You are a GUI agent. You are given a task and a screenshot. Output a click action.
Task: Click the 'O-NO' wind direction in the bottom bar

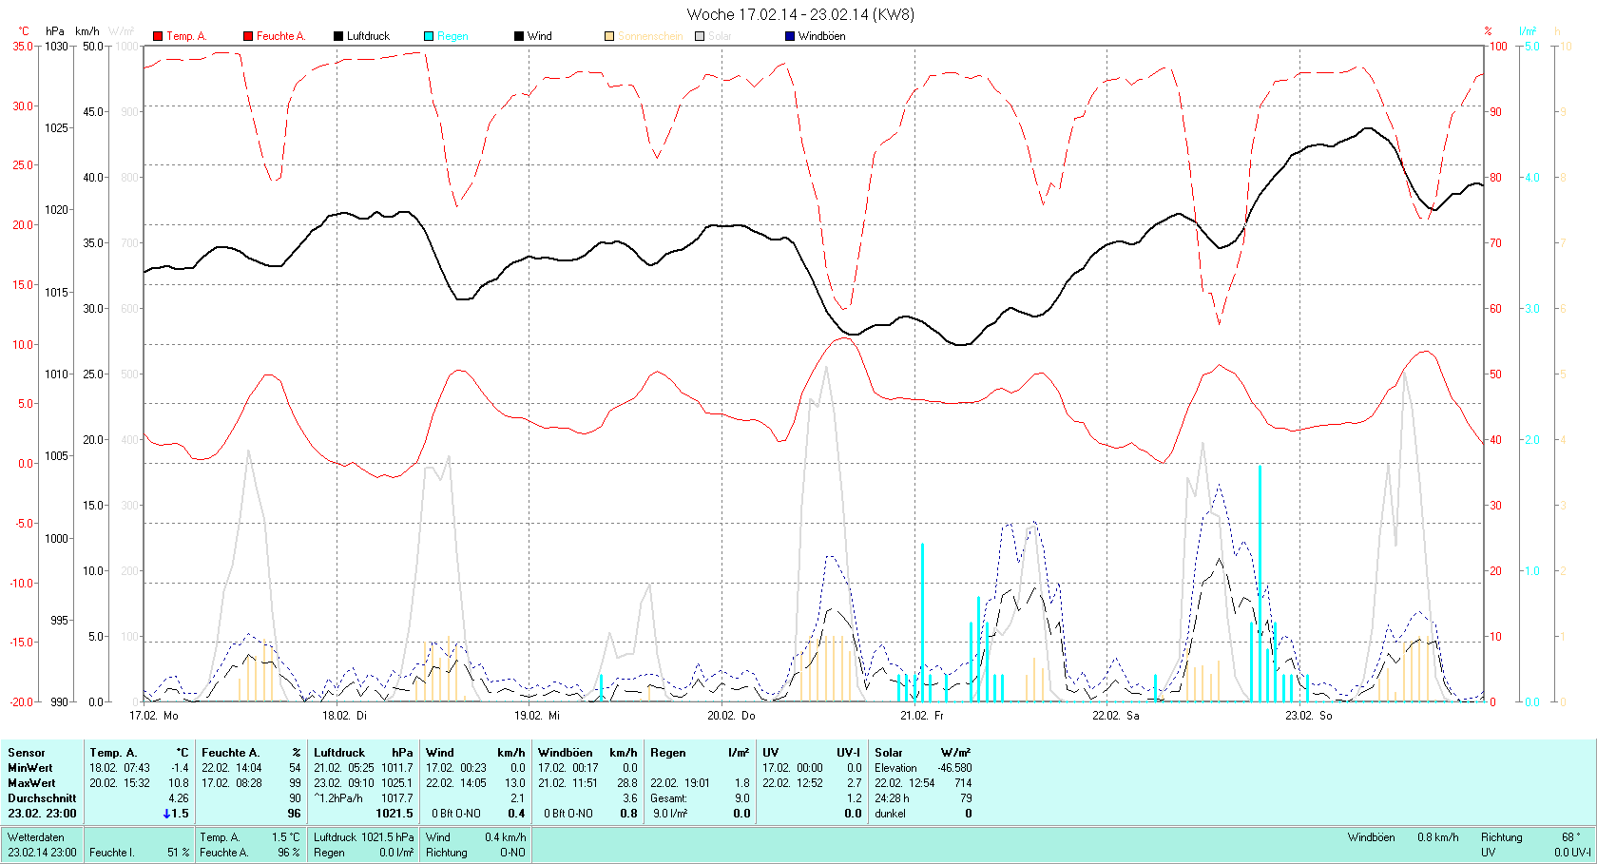pos(512,852)
